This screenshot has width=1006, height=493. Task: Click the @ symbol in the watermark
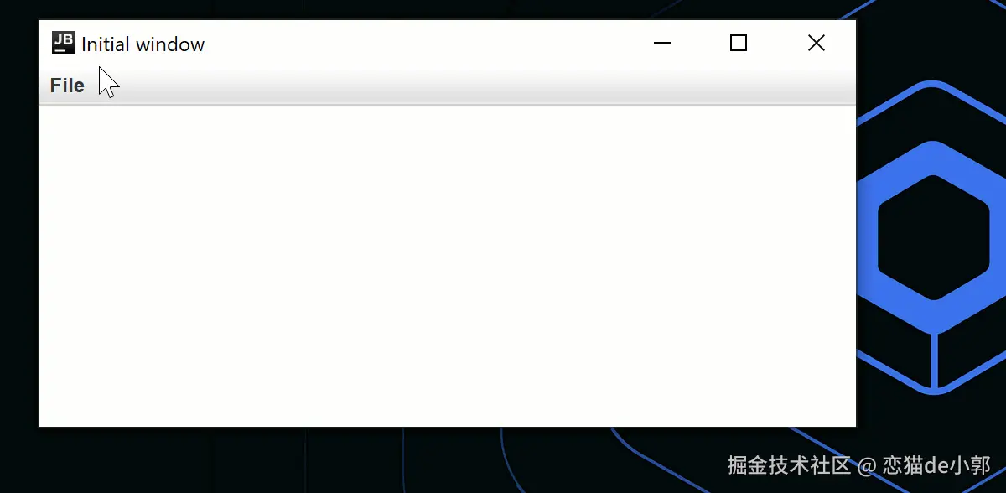[x=867, y=466]
